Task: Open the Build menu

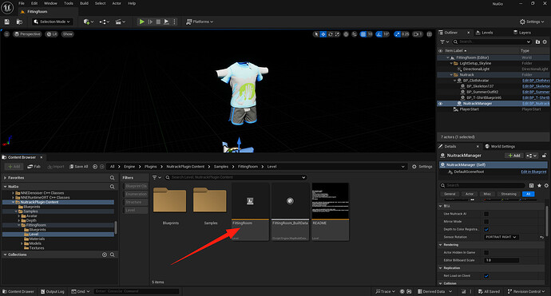Action: click(x=84, y=3)
